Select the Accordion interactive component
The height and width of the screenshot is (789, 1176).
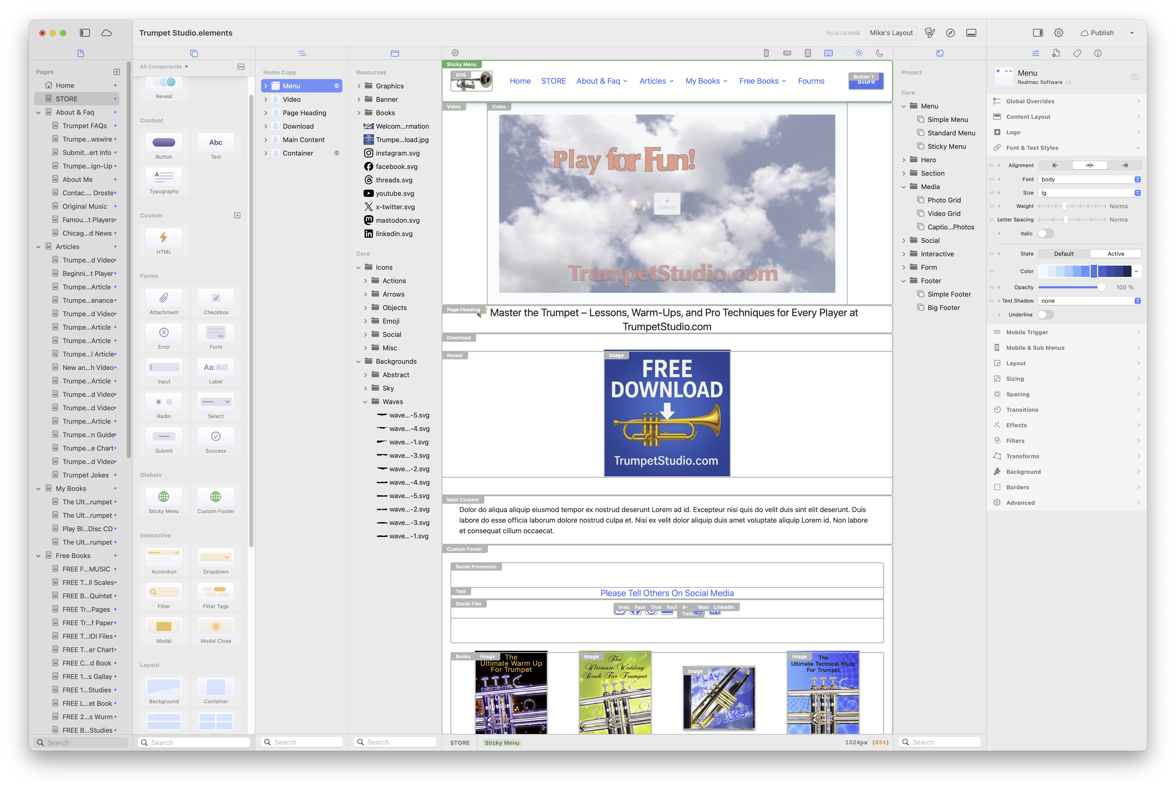coord(164,561)
